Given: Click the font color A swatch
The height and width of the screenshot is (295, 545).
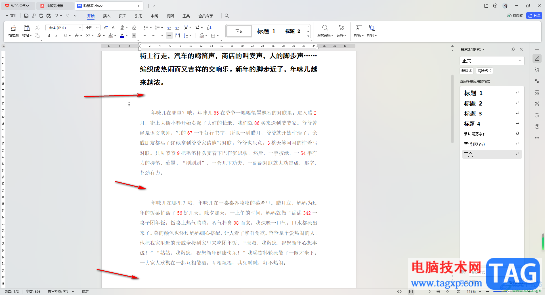Looking at the screenshot, I should click(122, 35).
